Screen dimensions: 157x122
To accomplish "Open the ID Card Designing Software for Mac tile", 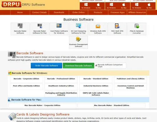I will (x=78, y=29).
